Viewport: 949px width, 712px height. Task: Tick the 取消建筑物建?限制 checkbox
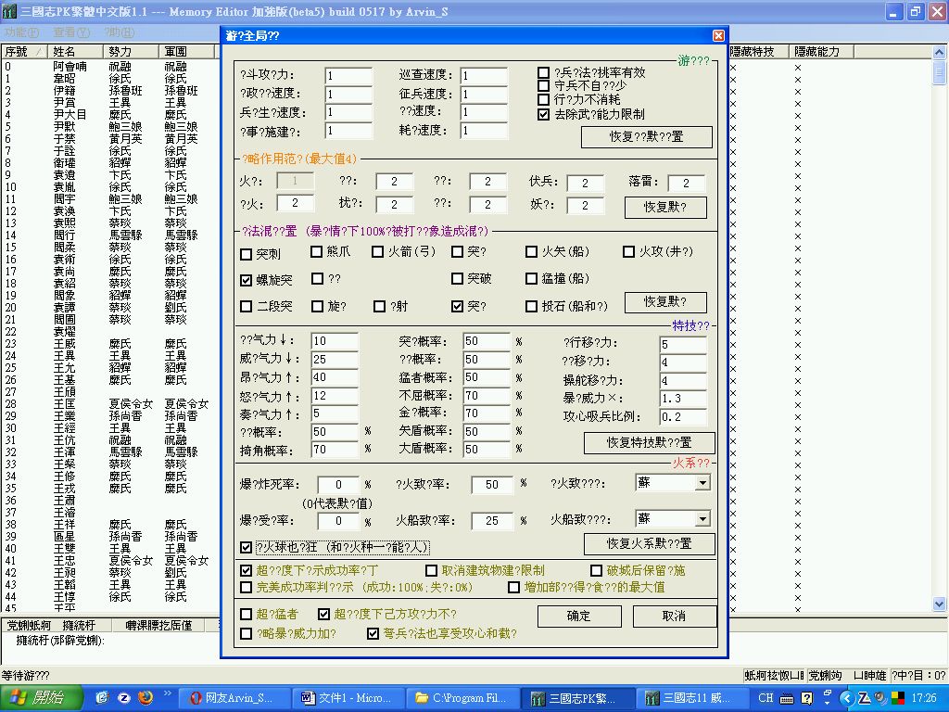coord(432,571)
